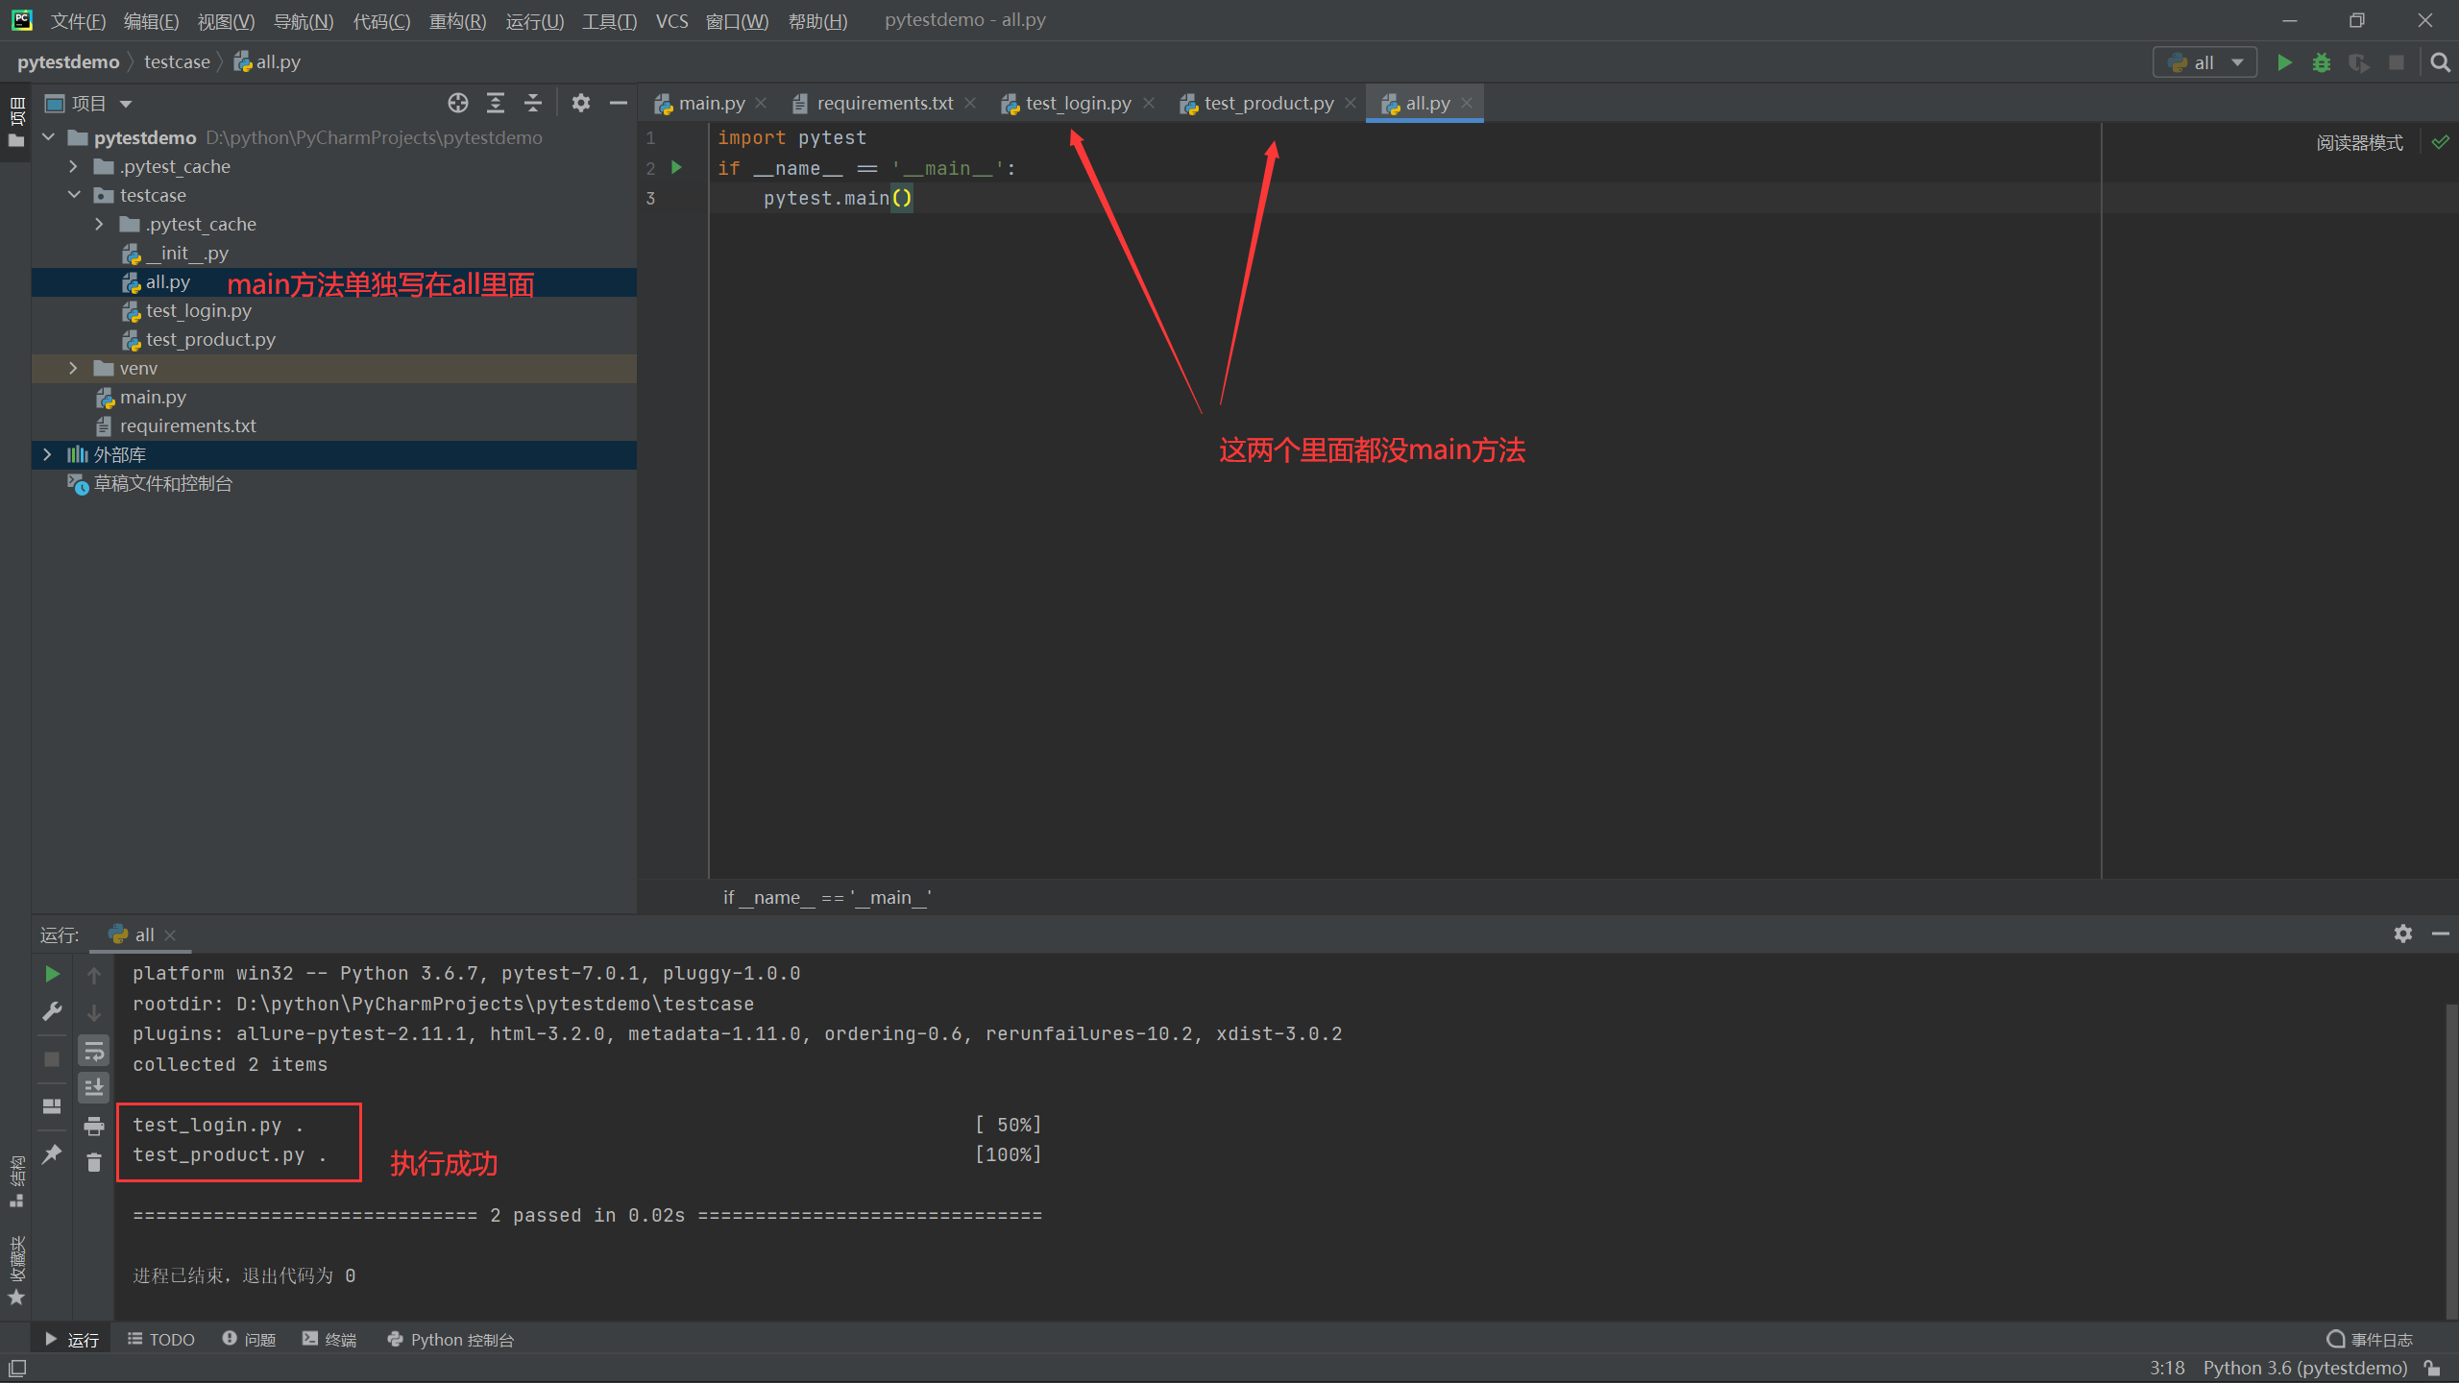Click the Debug bug icon
Viewport: 2459px width, 1383px height.
pos(2322,62)
